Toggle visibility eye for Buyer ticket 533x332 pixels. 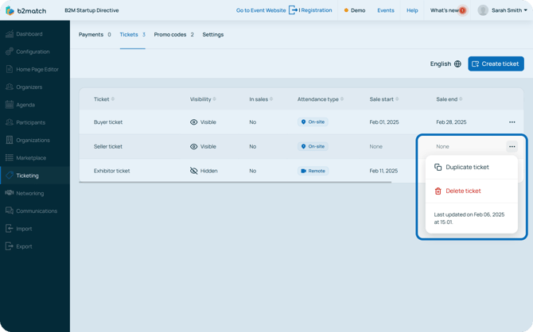(x=194, y=122)
